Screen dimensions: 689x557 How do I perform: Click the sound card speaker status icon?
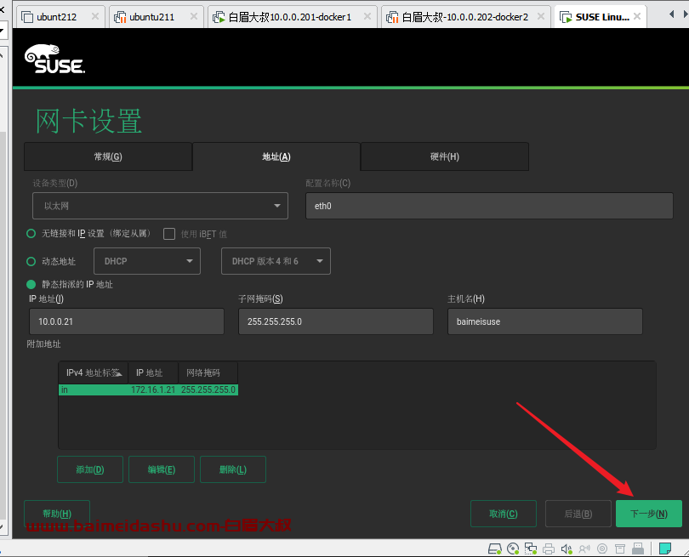tap(567, 548)
